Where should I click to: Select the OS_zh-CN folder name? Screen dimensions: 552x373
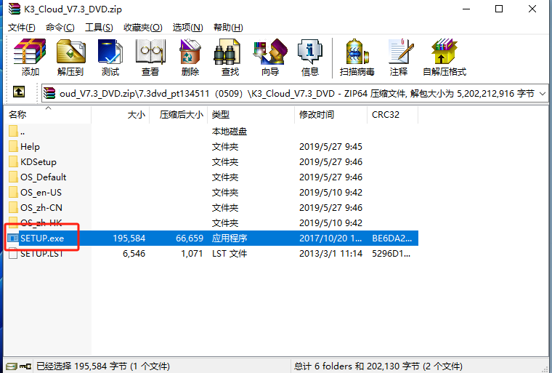[x=41, y=207]
